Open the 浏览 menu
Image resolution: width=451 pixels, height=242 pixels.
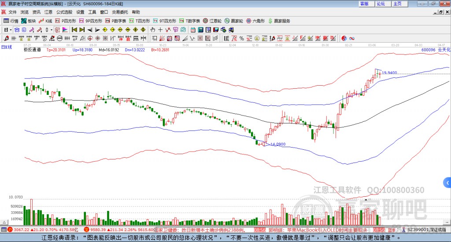tap(25, 12)
